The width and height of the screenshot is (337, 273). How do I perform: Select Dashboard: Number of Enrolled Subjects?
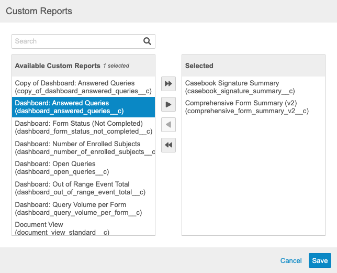click(83, 148)
